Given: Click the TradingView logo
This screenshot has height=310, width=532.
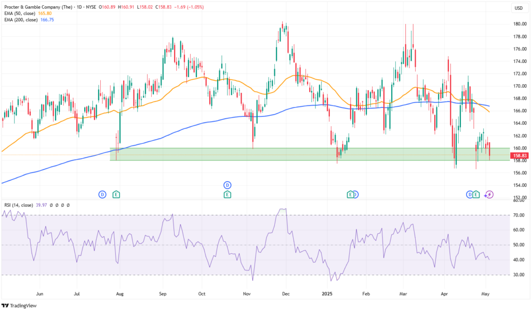Looking at the screenshot, I should (x=19, y=306).
